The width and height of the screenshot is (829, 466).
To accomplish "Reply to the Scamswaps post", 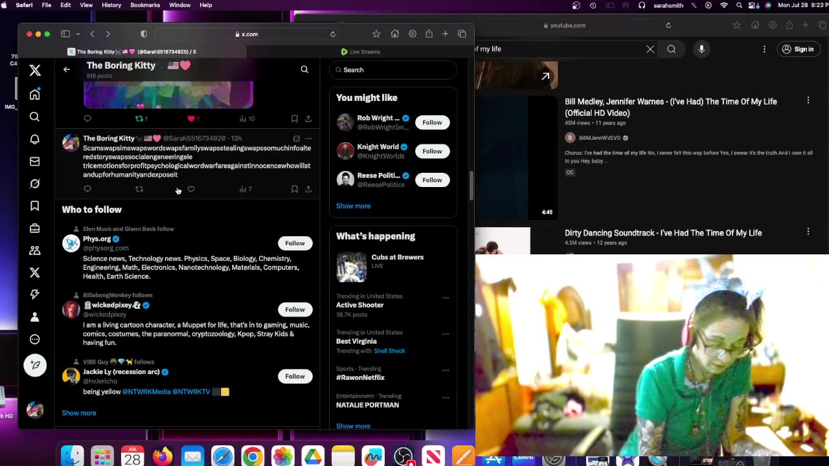I will click(x=87, y=189).
